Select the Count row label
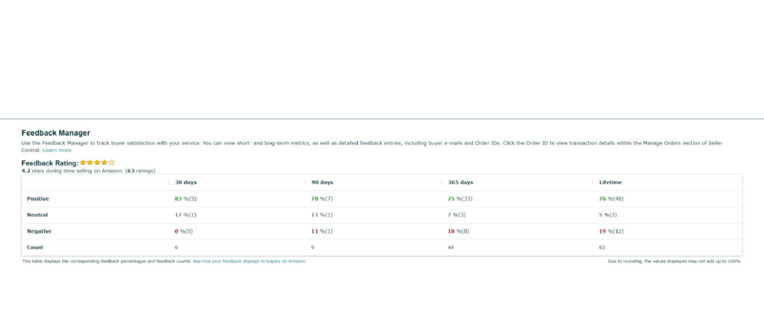764x320 pixels. (34, 247)
